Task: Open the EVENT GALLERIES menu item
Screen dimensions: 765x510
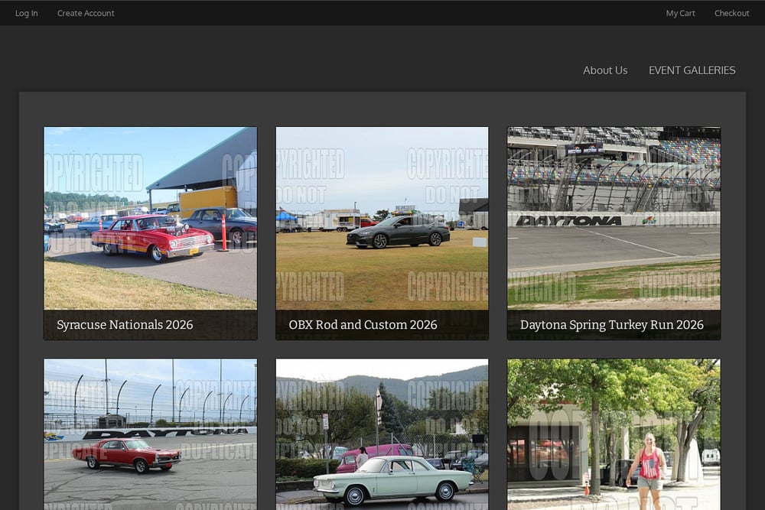Action: coord(692,70)
